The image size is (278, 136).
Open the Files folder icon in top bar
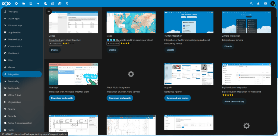pos(24,4)
